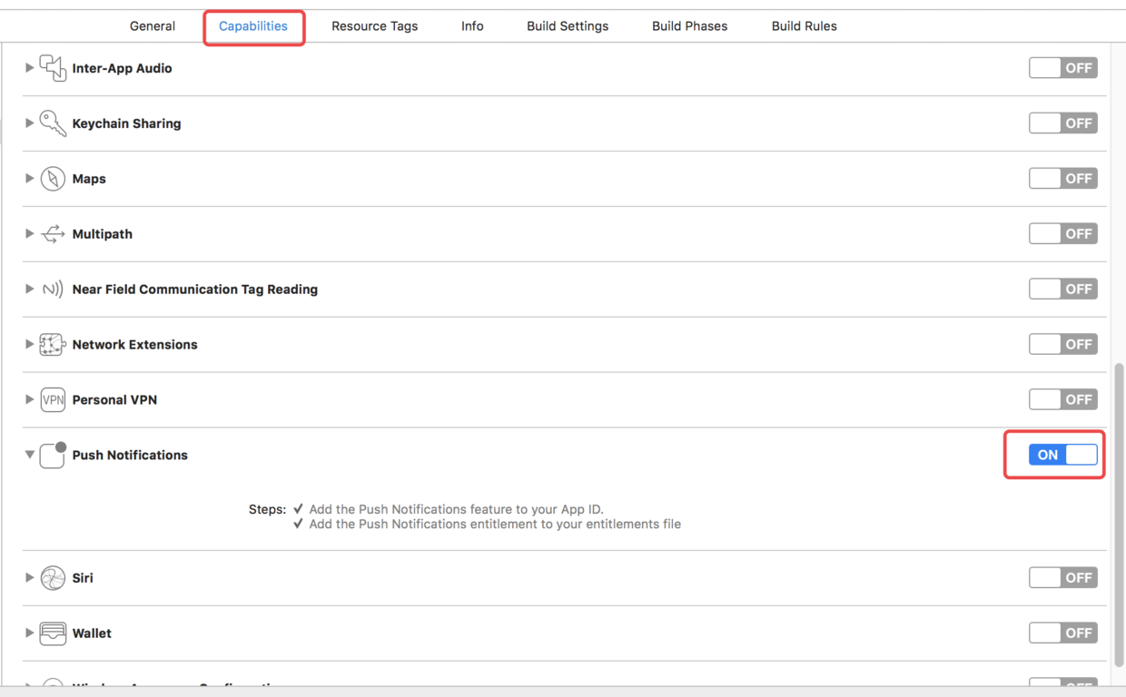The width and height of the screenshot is (1126, 697).
Task: Enable the Network Extensions switch
Action: click(1063, 345)
